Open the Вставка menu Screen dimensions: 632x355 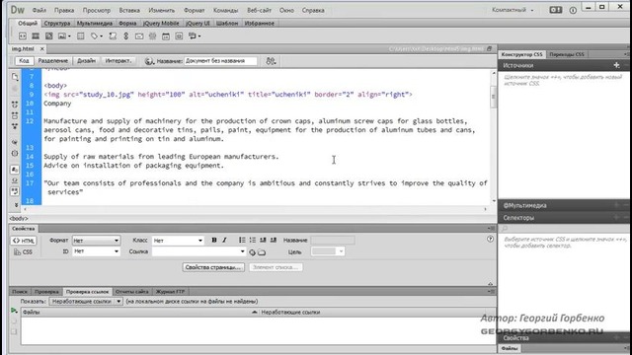click(x=129, y=10)
